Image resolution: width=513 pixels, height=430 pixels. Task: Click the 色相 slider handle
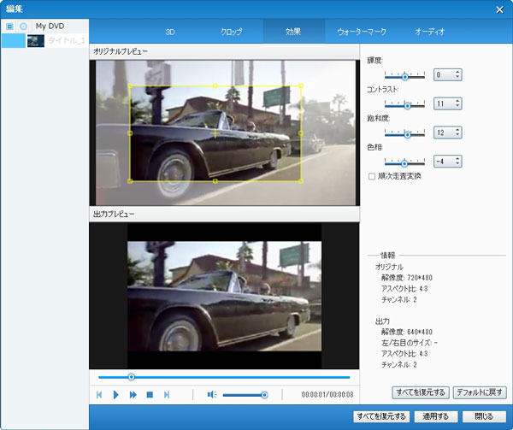[x=403, y=162]
